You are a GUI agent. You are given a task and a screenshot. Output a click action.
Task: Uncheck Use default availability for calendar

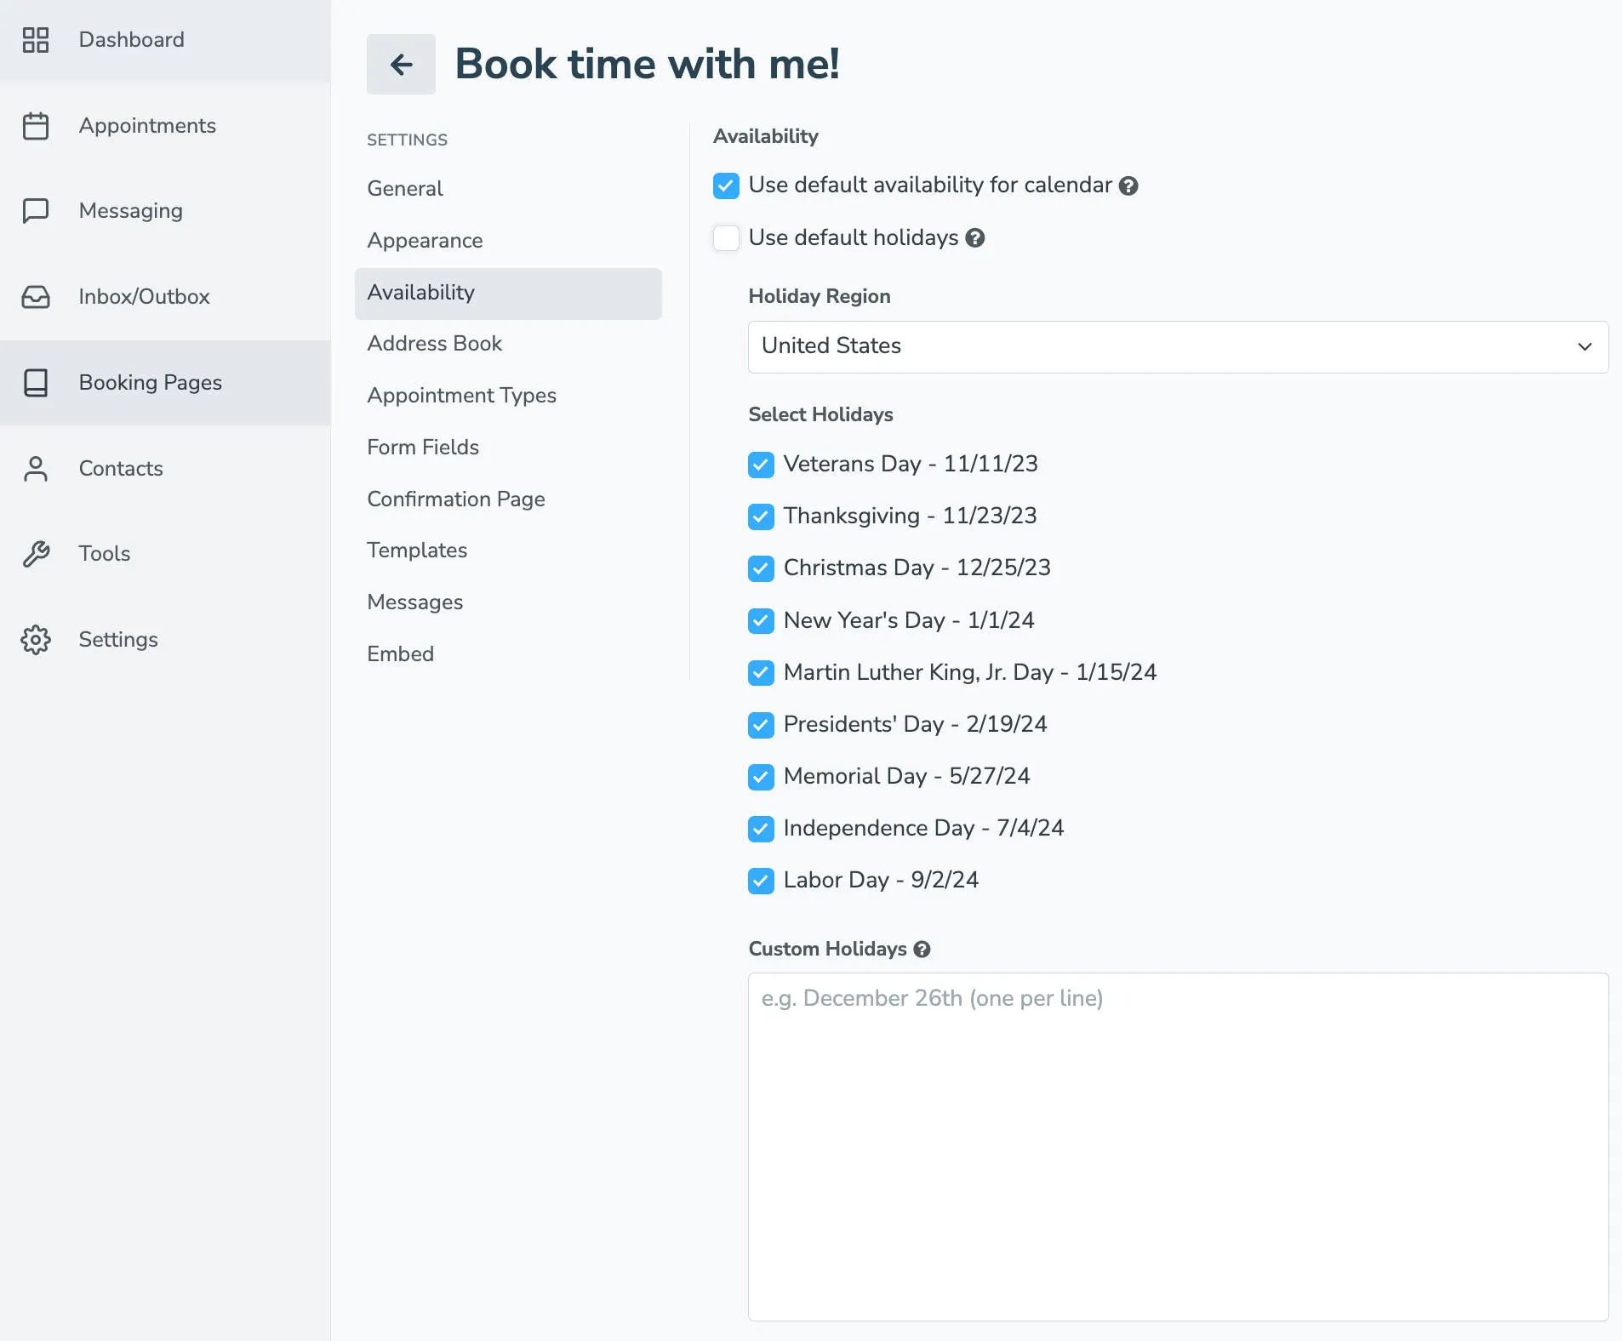726,185
